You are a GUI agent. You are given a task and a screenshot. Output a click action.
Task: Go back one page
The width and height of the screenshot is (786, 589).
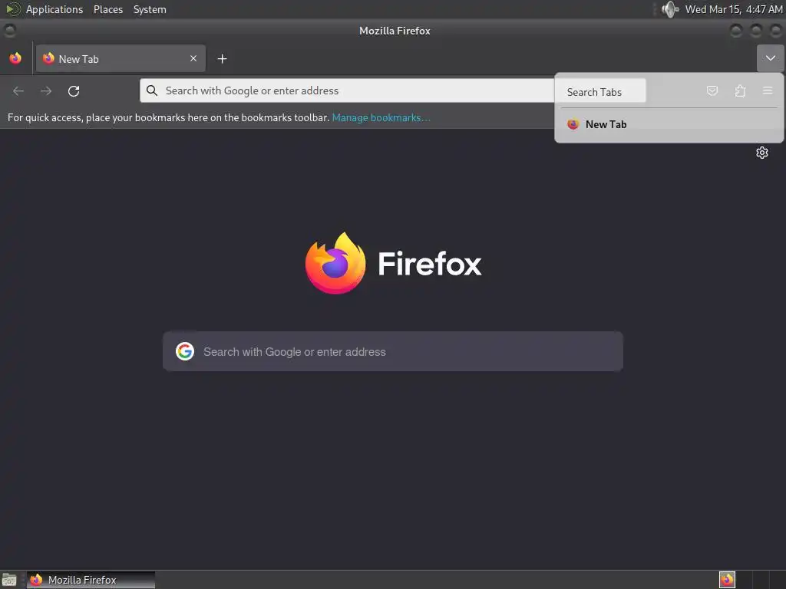pyautogui.click(x=18, y=90)
